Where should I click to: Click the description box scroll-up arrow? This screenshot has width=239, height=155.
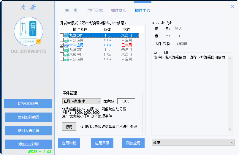click(230, 58)
